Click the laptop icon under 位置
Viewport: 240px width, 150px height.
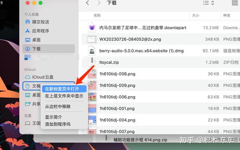[x=28, y=123]
